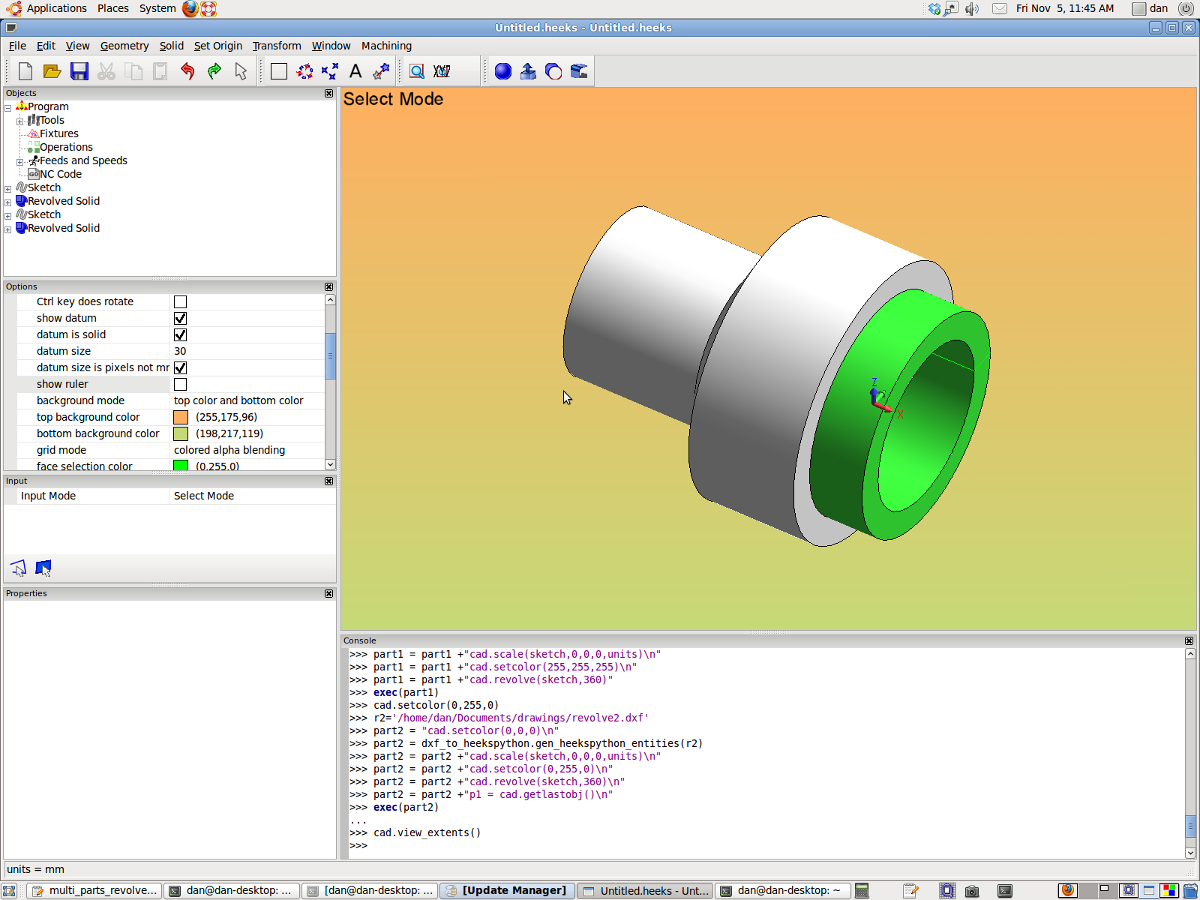Start a new sketch with the rectangle tool
Image resolution: width=1200 pixels, height=900 pixels.
(x=278, y=70)
